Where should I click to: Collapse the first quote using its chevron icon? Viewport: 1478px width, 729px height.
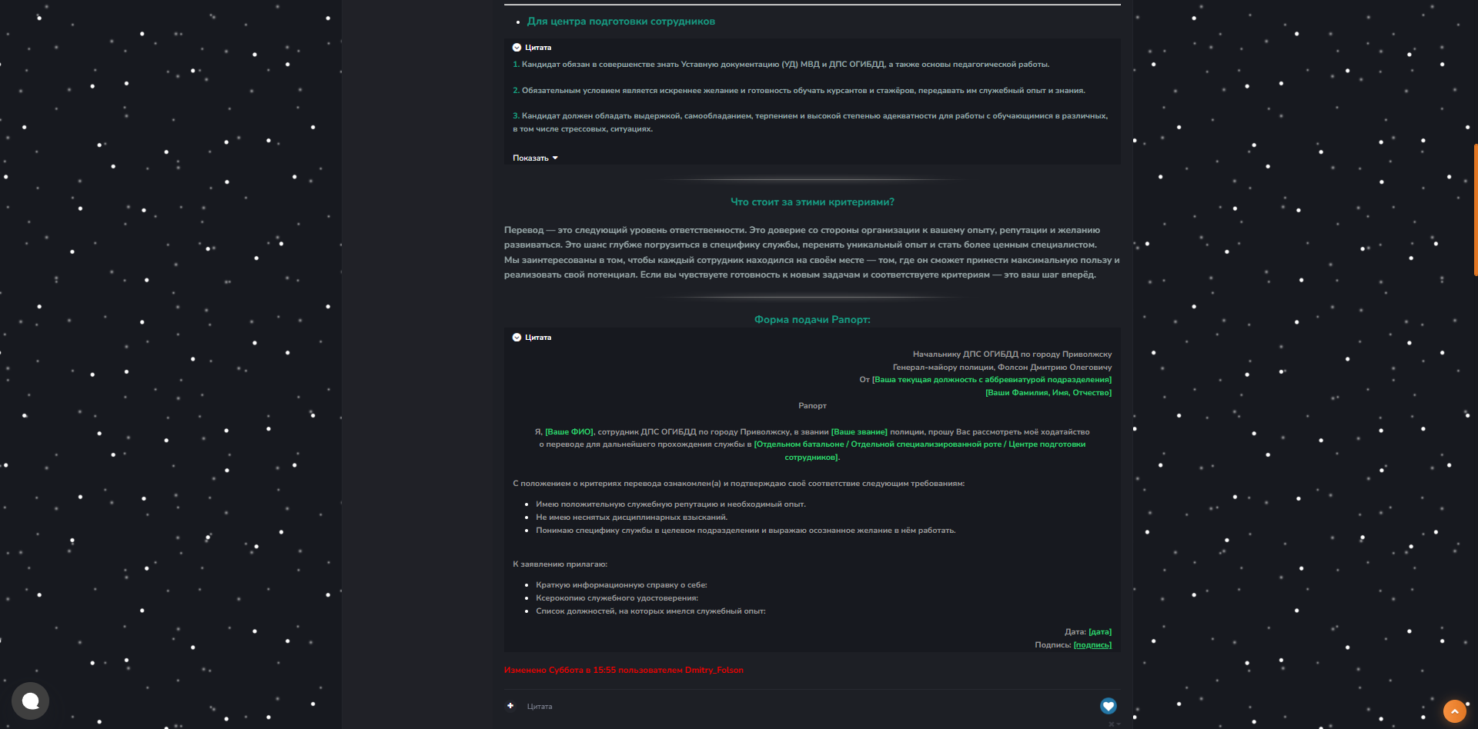coord(517,48)
